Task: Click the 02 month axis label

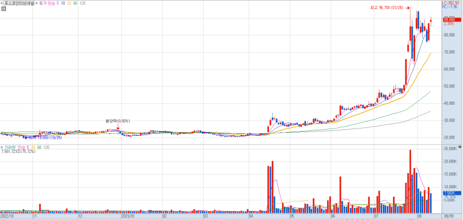Action: 165,216
